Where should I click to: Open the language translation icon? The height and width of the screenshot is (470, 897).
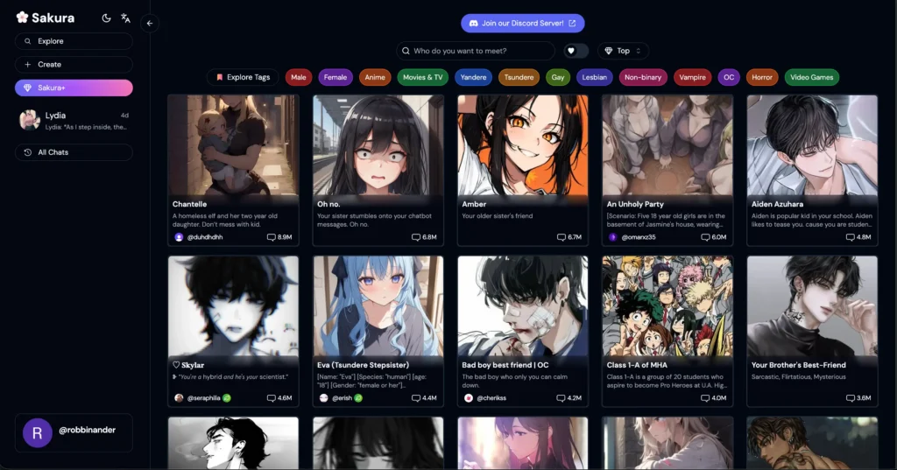click(126, 18)
